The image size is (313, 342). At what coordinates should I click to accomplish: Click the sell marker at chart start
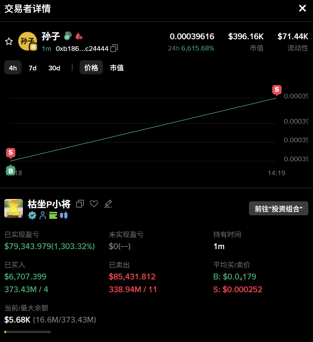tap(10, 153)
